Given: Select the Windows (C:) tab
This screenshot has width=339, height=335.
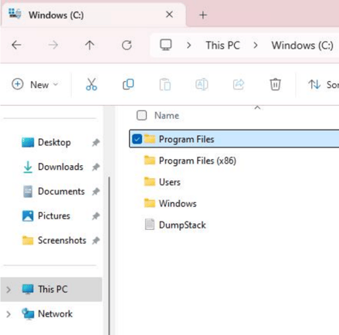Looking at the screenshot, I should click(x=93, y=15).
